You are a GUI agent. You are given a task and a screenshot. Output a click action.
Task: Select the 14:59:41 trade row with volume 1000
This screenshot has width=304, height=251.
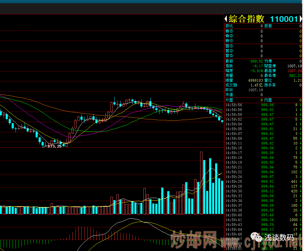click(263, 220)
